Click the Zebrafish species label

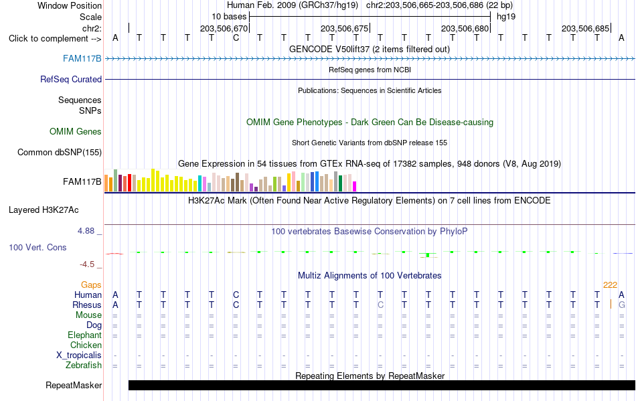(84, 366)
